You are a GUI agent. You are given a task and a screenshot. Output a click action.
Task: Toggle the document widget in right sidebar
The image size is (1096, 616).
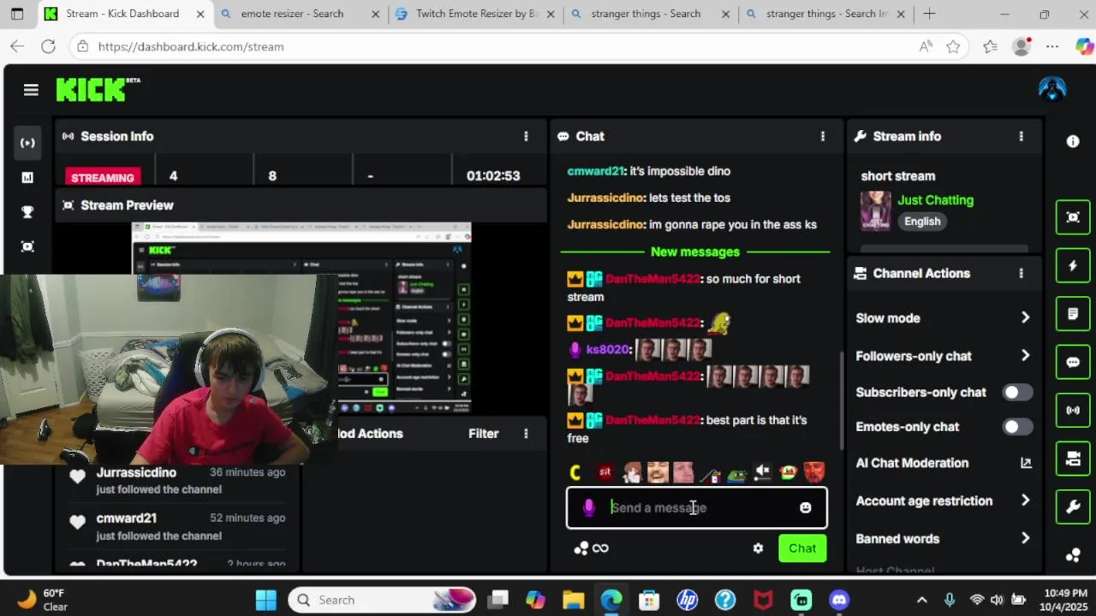[x=1073, y=314]
